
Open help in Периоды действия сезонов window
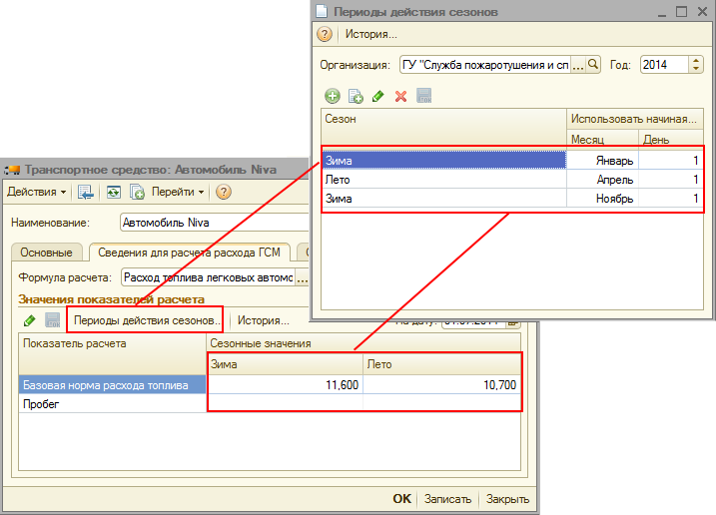(325, 34)
